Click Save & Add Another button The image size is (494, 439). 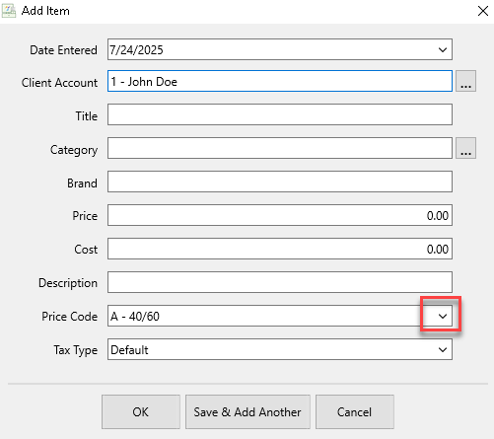[247, 411]
